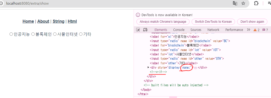
Task: Select the input id="blockchain" line in DOM tree
Action: coord(190,41)
